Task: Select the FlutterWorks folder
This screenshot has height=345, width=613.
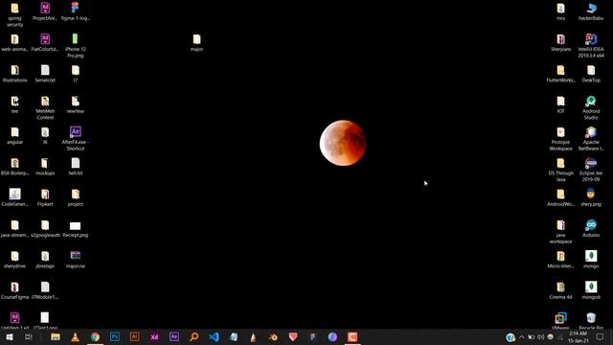Action: 560,74
